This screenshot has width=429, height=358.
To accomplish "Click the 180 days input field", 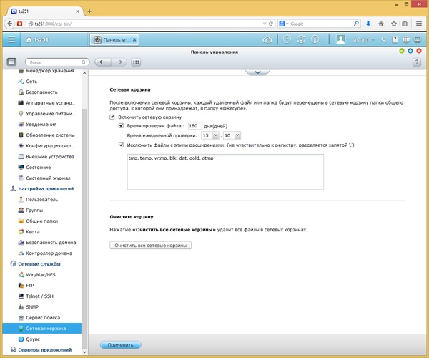I will (195, 126).
